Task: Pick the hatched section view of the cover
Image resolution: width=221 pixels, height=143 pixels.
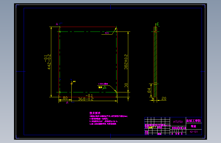Action: click(x=155, y=62)
